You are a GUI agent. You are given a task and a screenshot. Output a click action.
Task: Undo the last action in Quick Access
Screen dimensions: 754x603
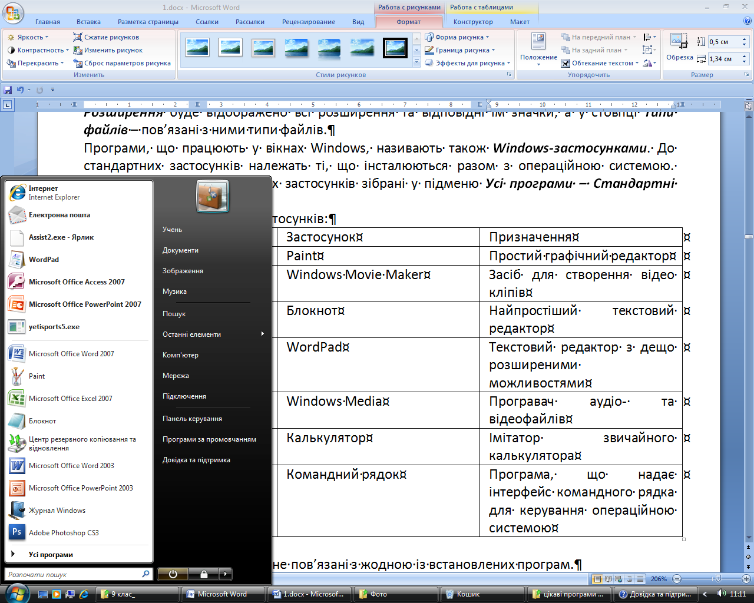tap(20, 90)
